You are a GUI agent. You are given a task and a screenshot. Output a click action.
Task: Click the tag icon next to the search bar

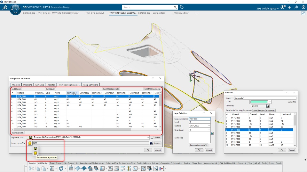(182, 7)
